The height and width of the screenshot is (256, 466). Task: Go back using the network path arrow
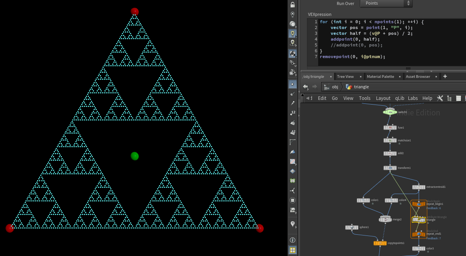(x=306, y=87)
